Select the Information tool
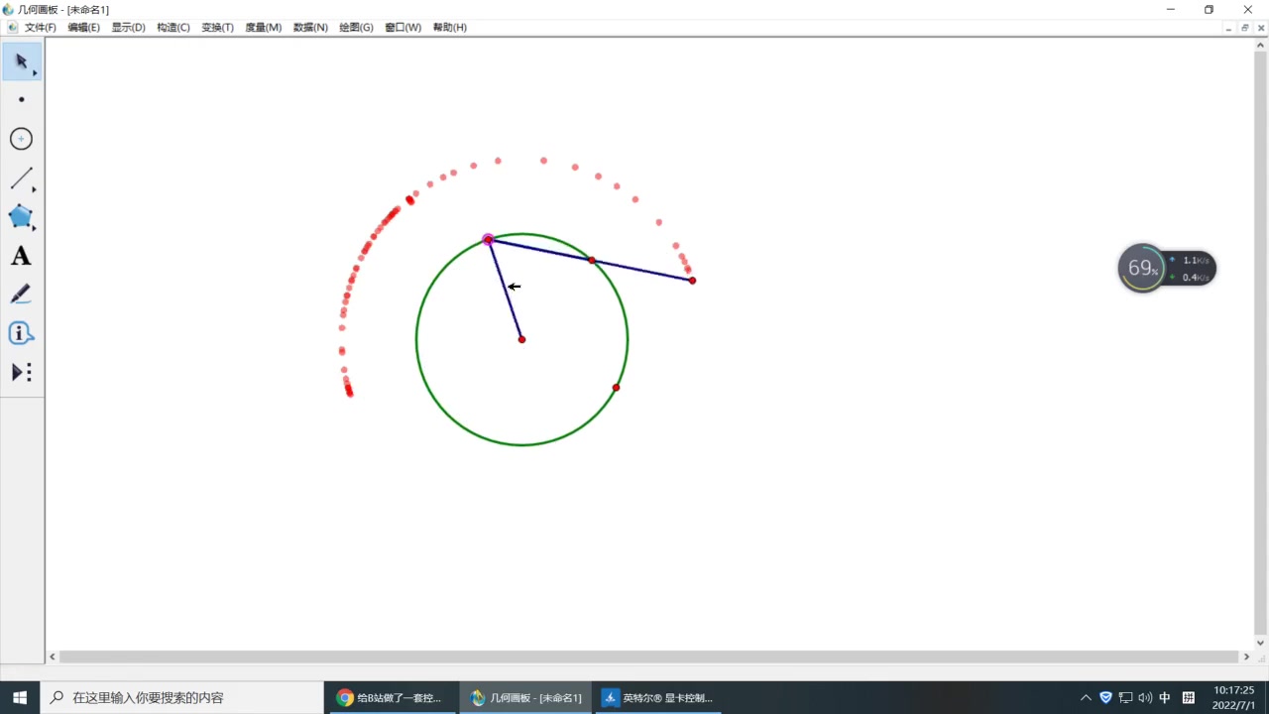Image resolution: width=1269 pixels, height=714 pixels. 22,333
